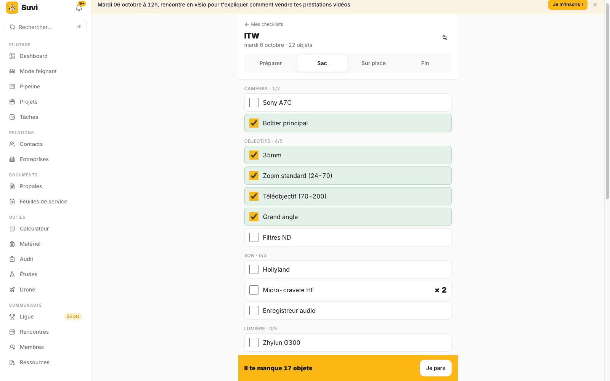The width and height of the screenshot is (610, 381).
Task: Check the Filtres ND checkbox
Action: pos(254,237)
